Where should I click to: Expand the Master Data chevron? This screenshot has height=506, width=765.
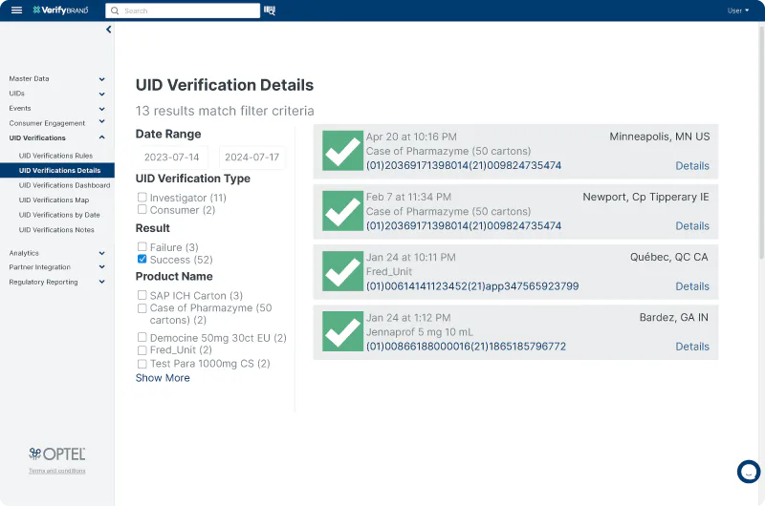click(101, 79)
